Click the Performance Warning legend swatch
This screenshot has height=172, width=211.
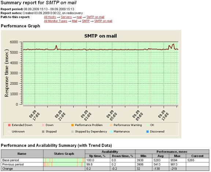(x=111, y=125)
